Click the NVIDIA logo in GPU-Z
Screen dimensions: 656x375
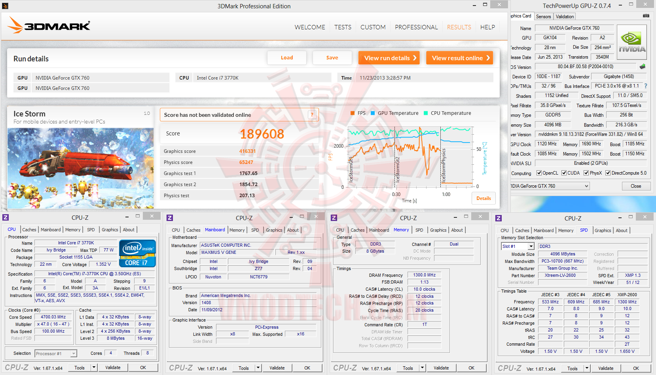(x=631, y=42)
